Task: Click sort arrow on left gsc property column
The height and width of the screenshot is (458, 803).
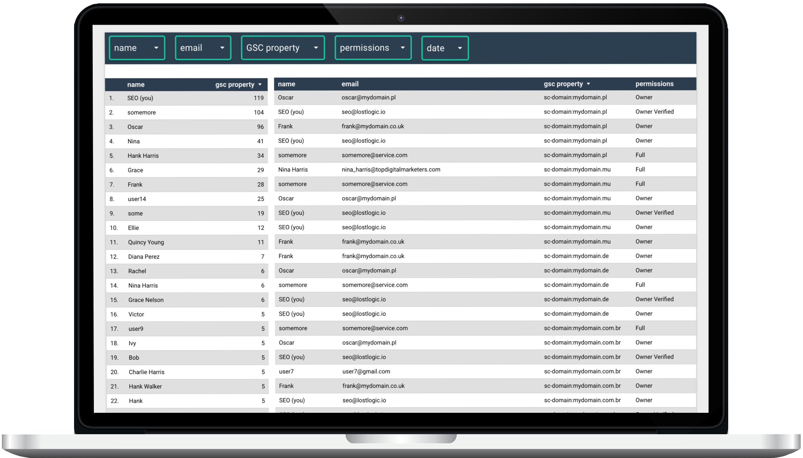Action: (260, 85)
